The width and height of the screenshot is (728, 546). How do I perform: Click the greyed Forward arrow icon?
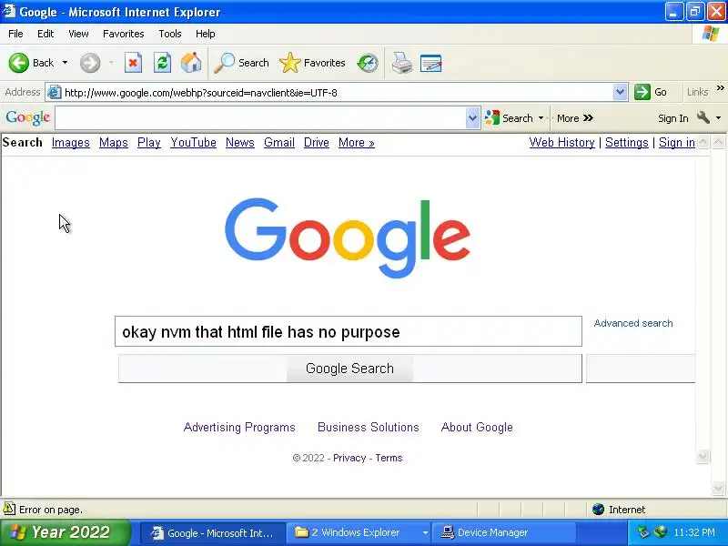(89, 63)
